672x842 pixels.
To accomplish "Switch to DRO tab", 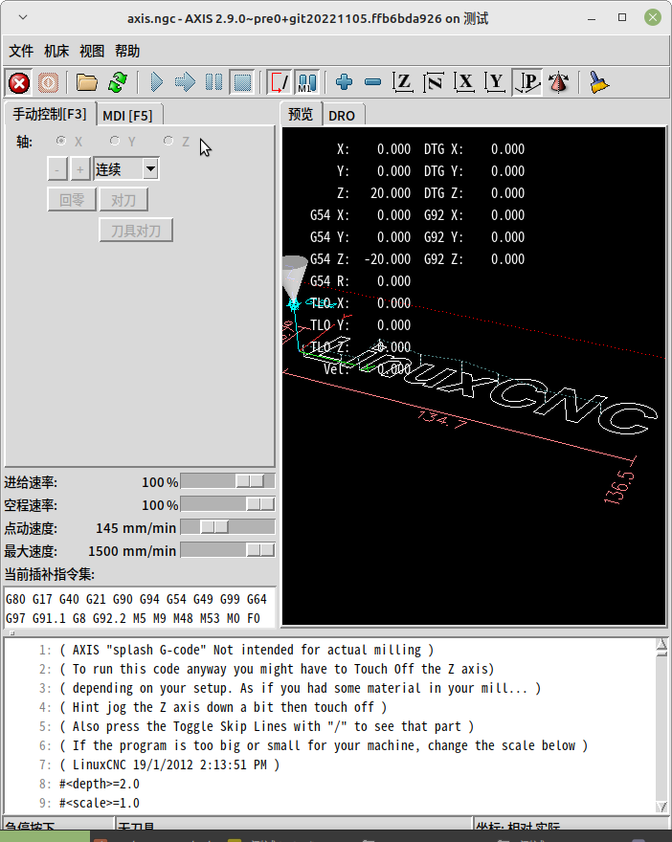I will click(x=342, y=116).
